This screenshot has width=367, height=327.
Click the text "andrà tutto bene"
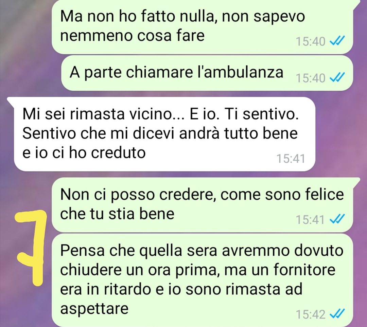coord(239,133)
